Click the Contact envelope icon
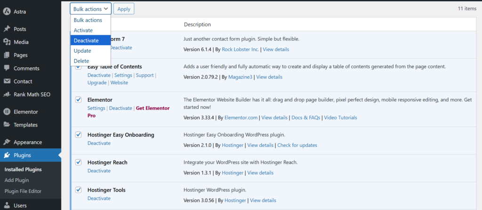The image size is (482, 210). 7,81
